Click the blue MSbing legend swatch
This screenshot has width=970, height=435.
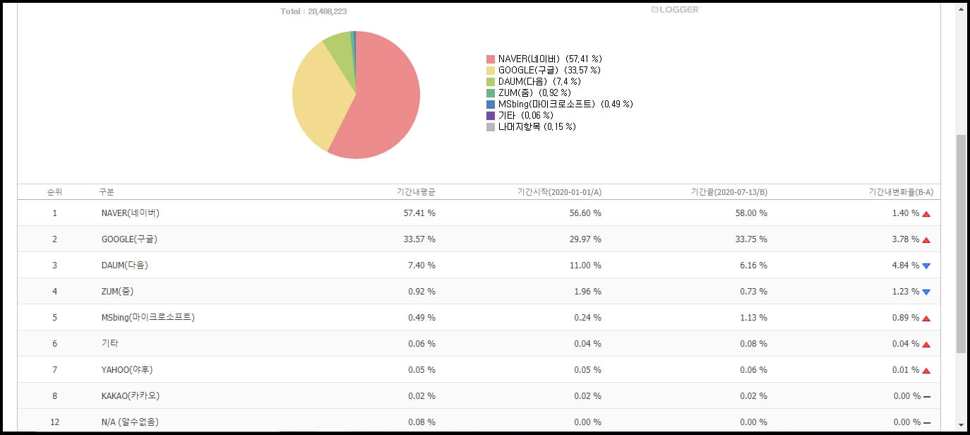(x=491, y=105)
